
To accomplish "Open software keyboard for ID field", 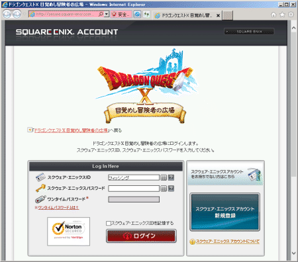I will (164, 177).
